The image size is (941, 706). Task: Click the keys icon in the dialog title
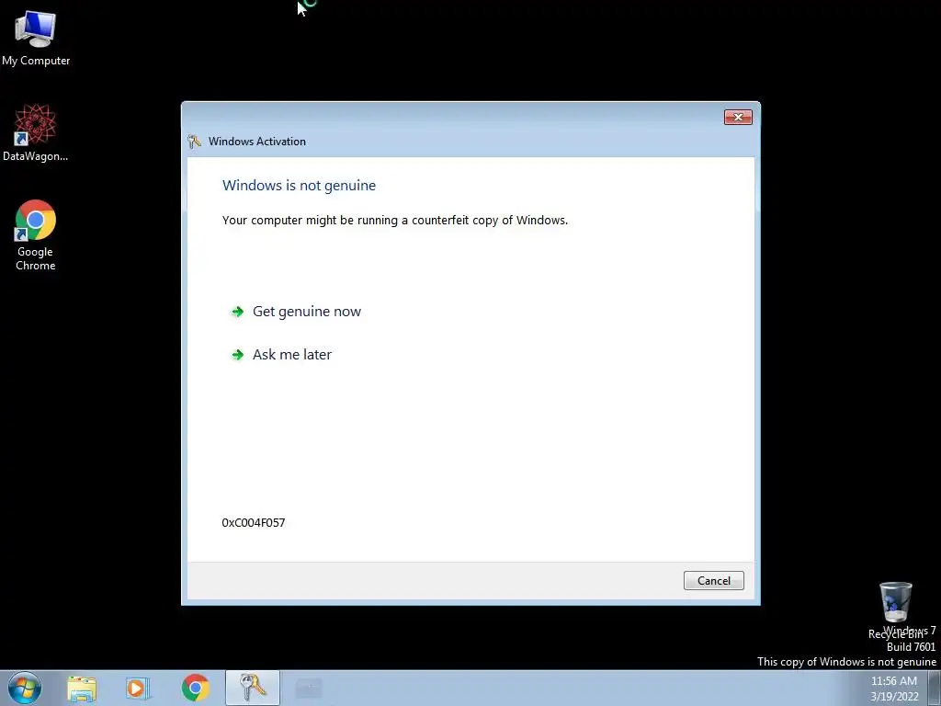(x=194, y=142)
